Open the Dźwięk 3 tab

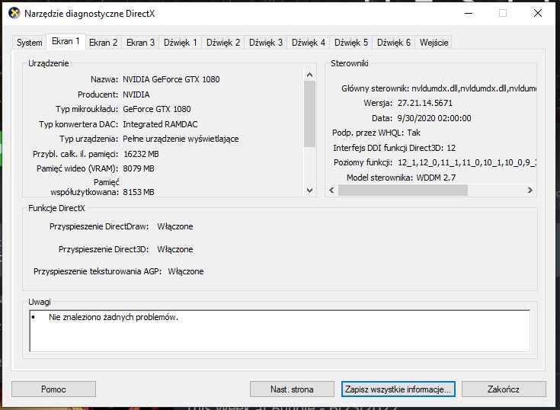(266, 43)
